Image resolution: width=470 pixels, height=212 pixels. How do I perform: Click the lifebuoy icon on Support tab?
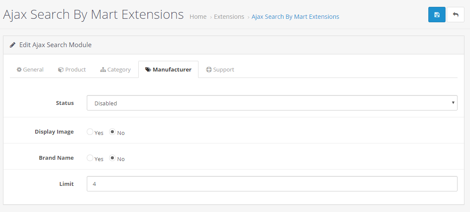[209, 69]
